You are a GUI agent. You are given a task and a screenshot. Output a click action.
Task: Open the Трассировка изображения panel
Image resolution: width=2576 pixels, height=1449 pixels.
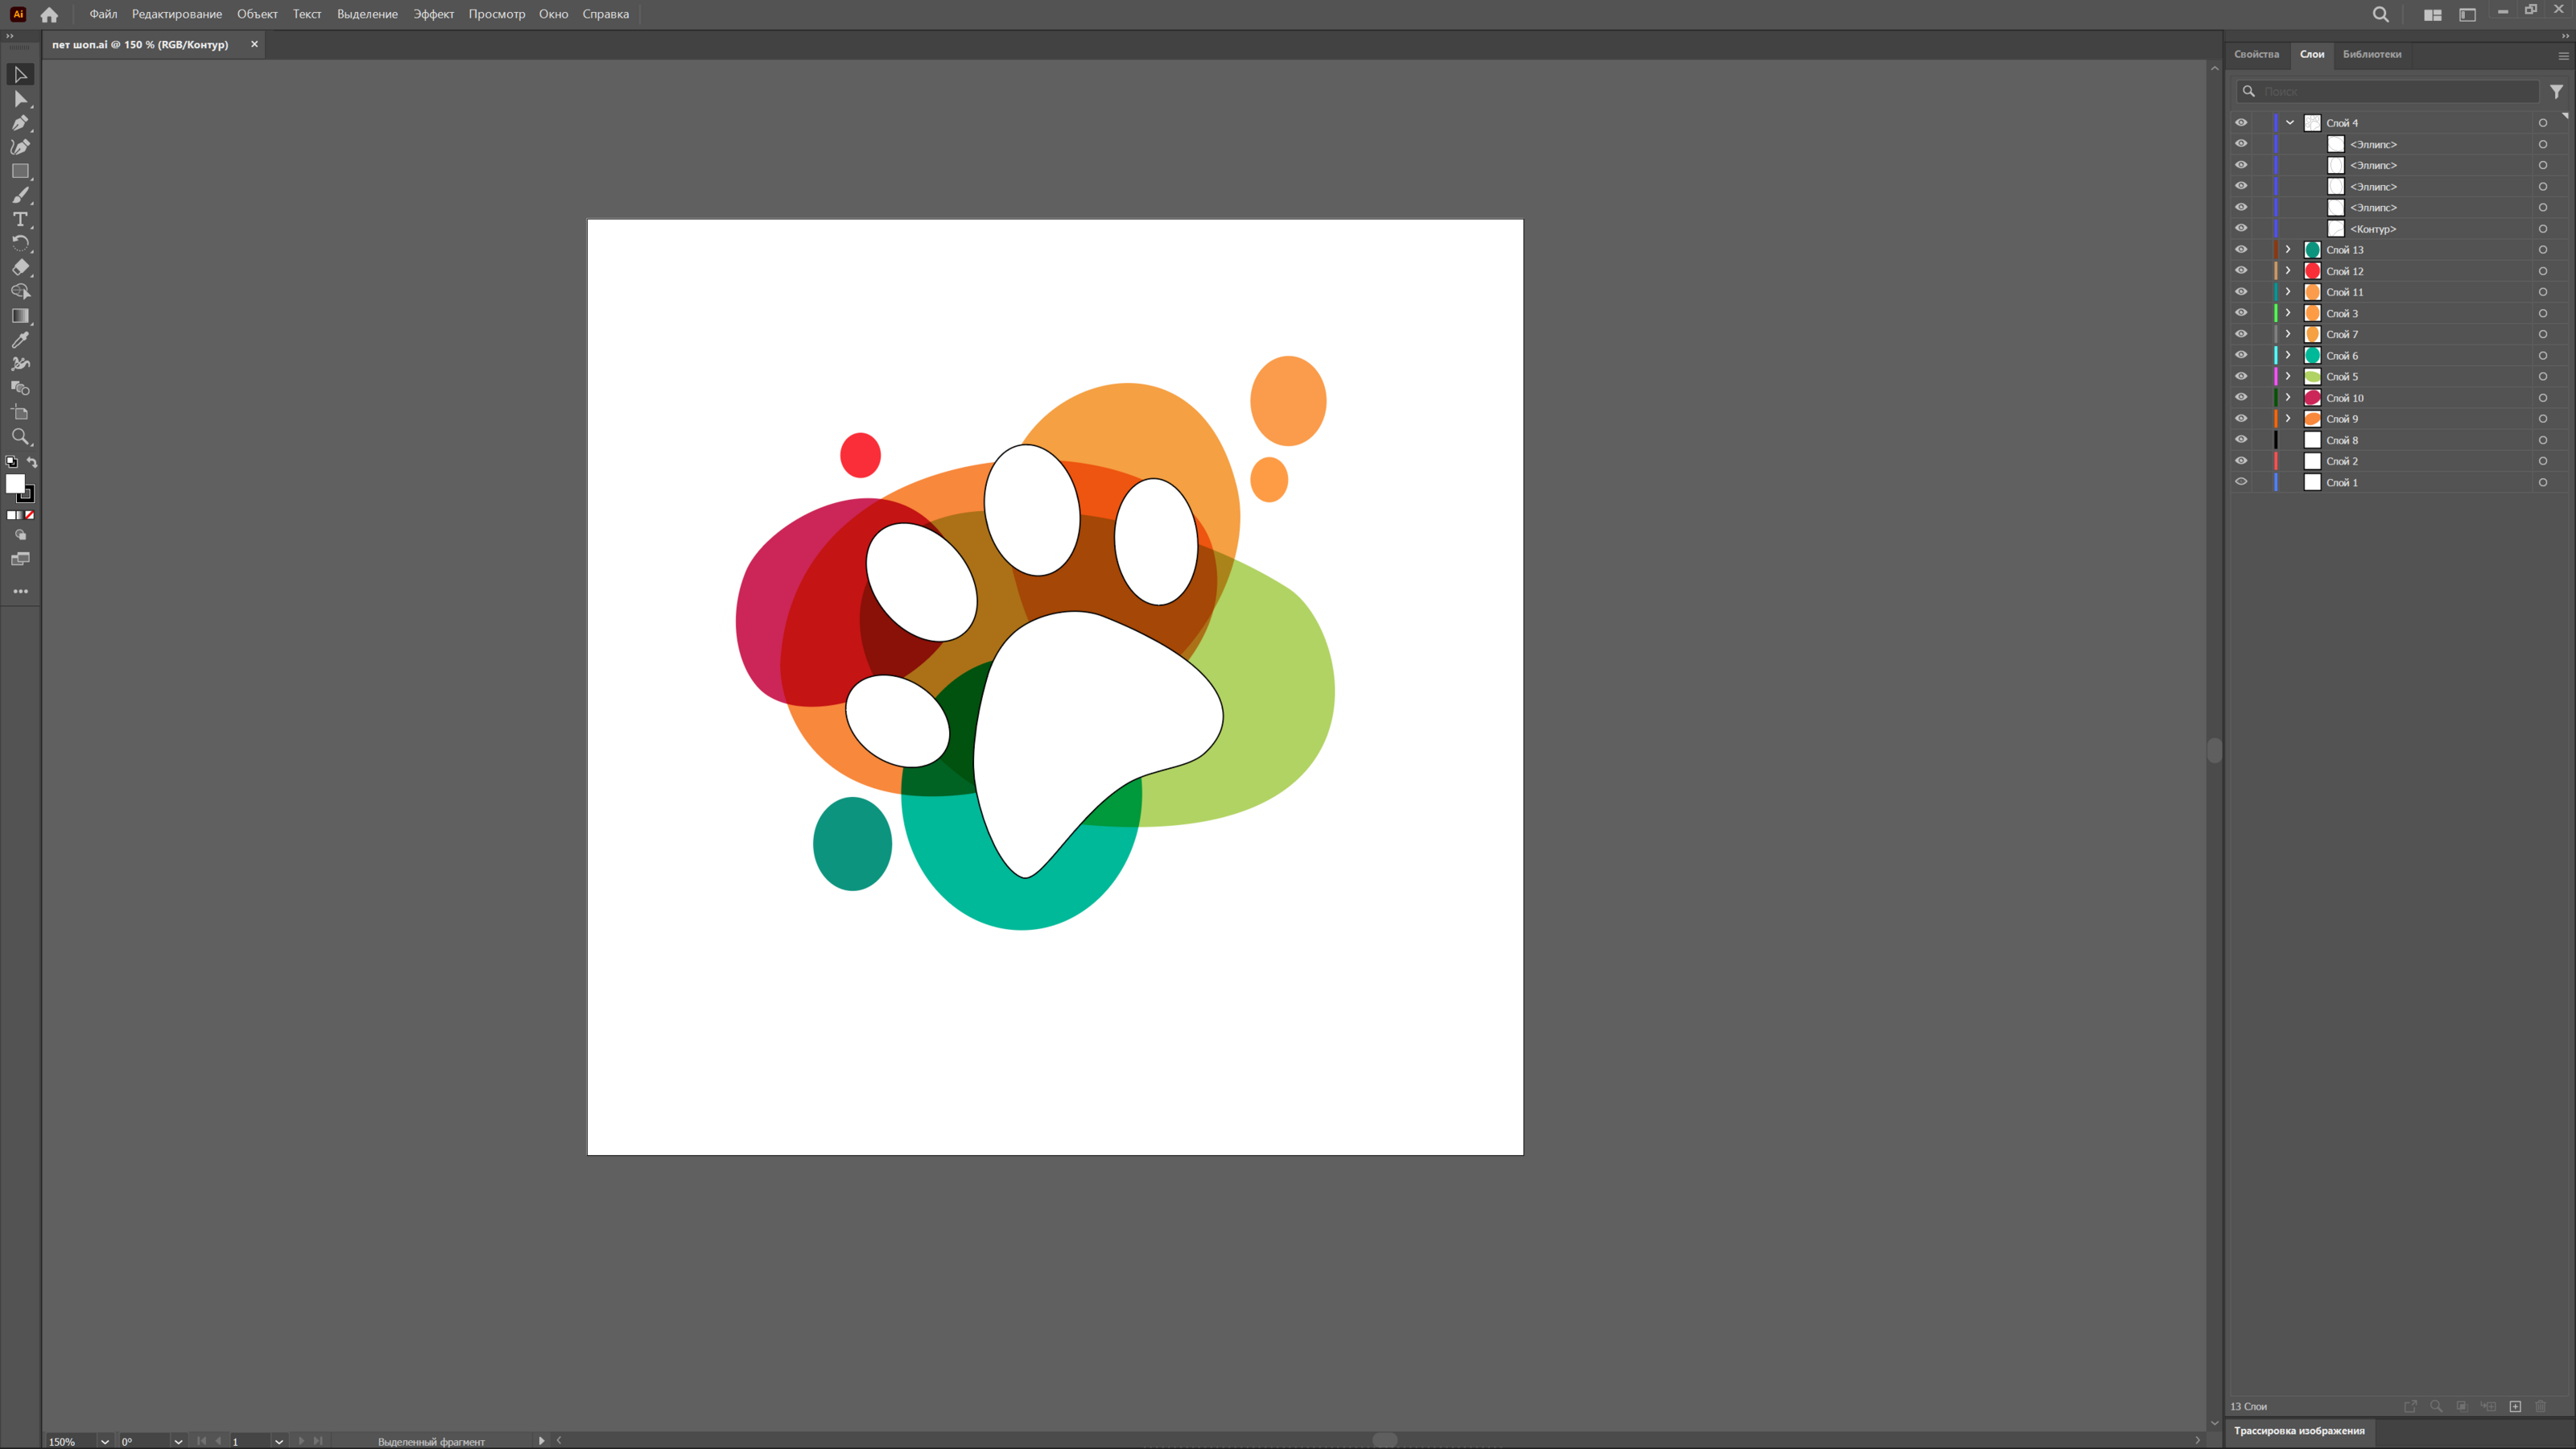pos(2298,1430)
